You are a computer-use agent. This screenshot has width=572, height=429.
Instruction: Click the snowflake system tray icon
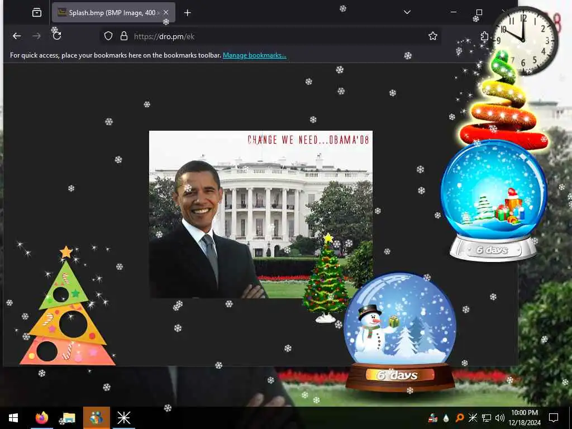[x=473, y=418]
